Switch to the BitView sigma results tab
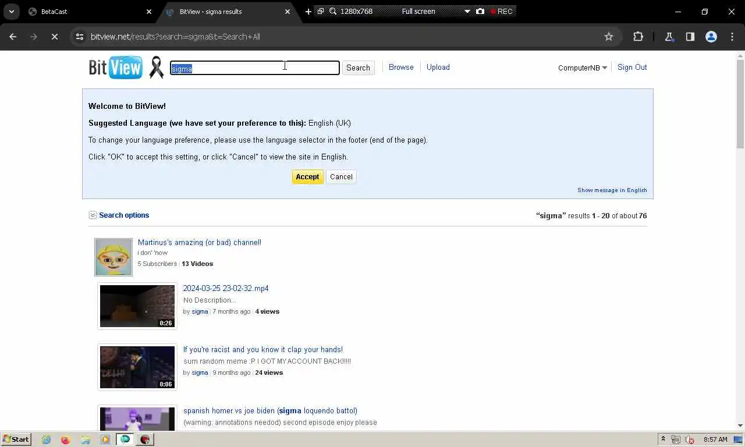Viewport: 745px width, 447px height. (x=228, y=12)
